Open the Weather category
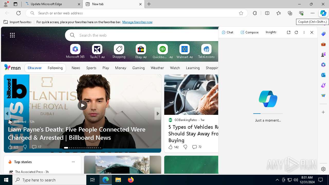 coord(157,68)
